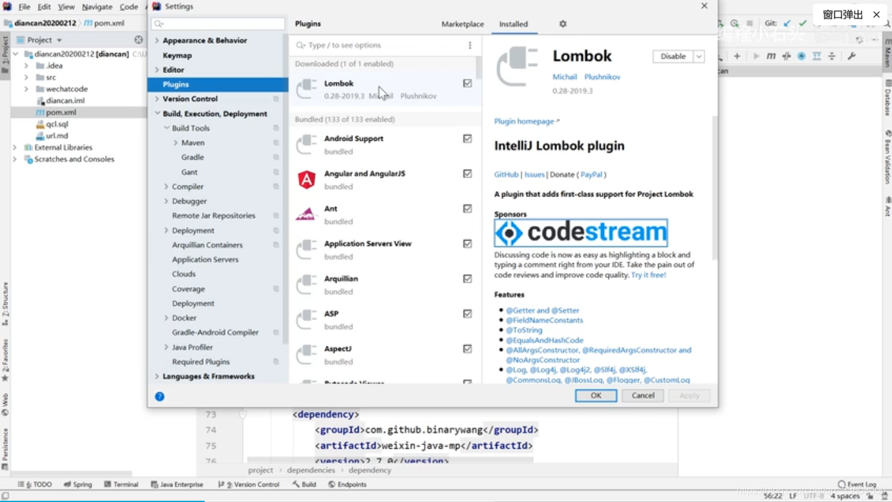Expand the Maven settings node
This screenshot has height=502, width=892.
pos(176,143)
